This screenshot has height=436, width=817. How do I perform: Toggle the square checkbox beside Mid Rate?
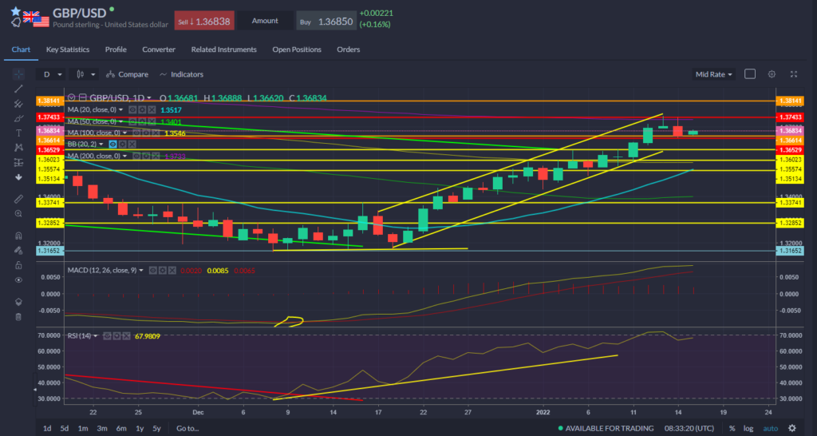click(750, 74)
